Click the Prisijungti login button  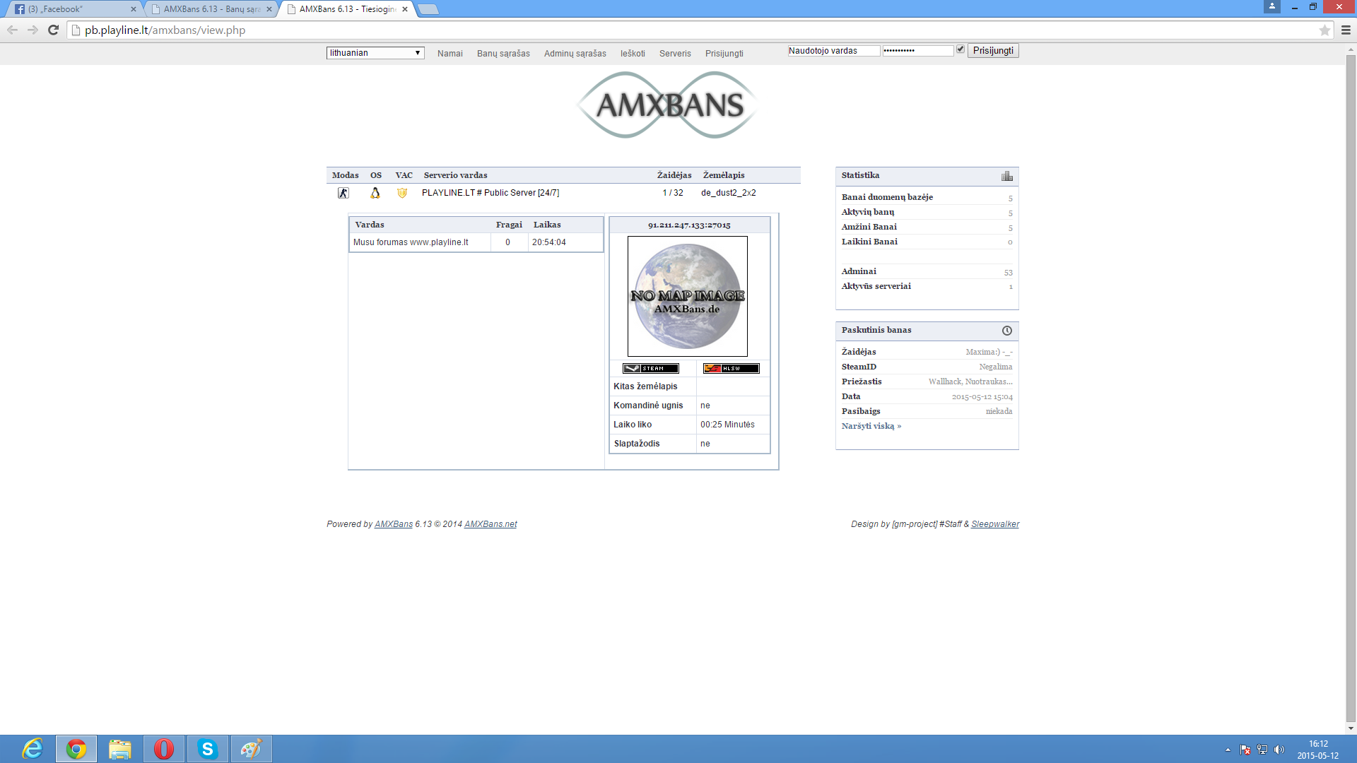[x=993, y=51]
